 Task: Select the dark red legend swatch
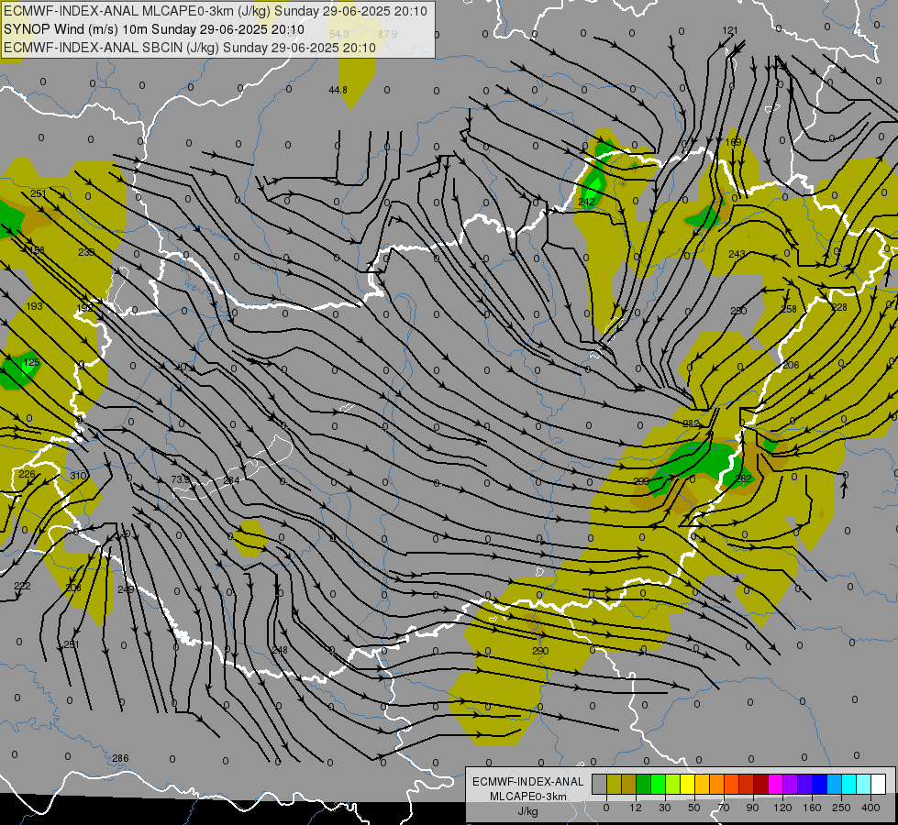(x=760, y=784)
